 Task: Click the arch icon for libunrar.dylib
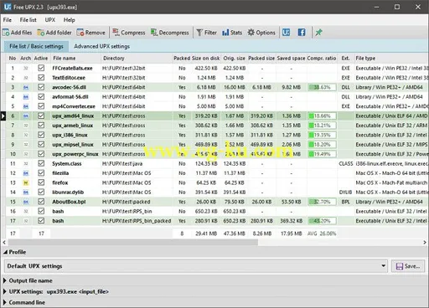[26, 192]
